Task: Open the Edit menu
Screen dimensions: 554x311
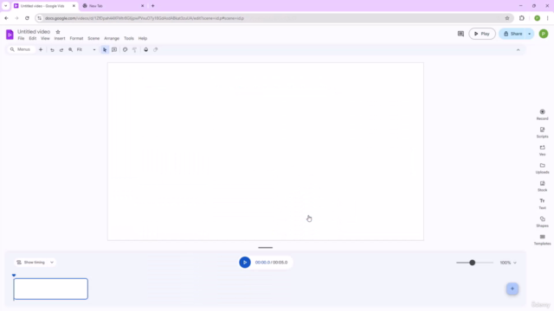Action: [33, 38]
